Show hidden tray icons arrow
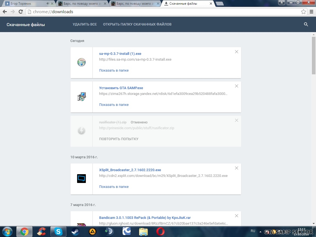The image size is (316, 237). [x=260, y=232]
